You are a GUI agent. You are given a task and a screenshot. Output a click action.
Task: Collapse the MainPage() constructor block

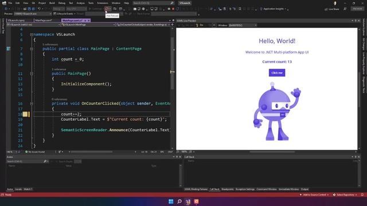click(32, 74)
